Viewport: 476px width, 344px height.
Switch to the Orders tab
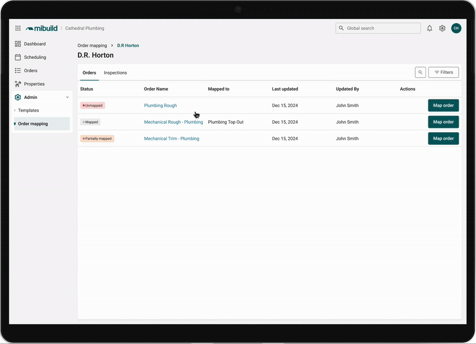click(x=89, y=73)
